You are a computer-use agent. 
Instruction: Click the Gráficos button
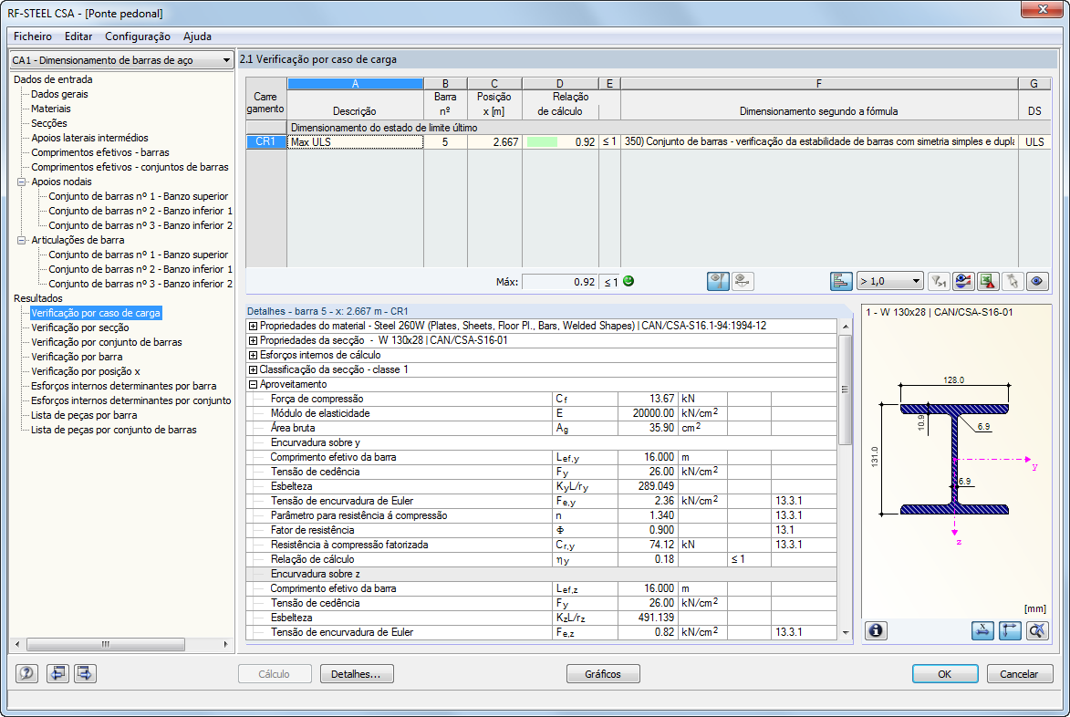click(603, 674)
